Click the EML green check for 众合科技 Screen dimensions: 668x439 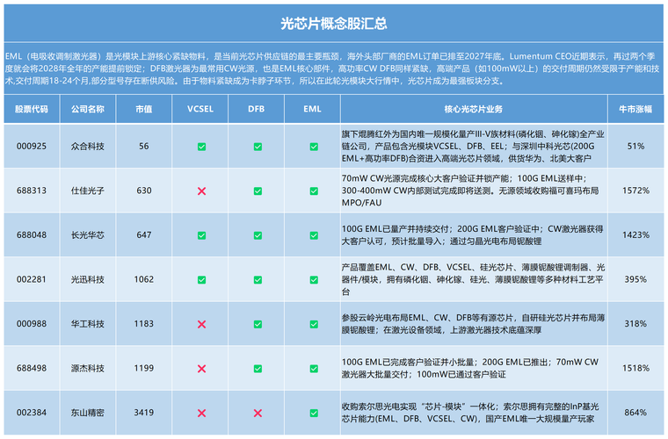(x=314, y=147)
